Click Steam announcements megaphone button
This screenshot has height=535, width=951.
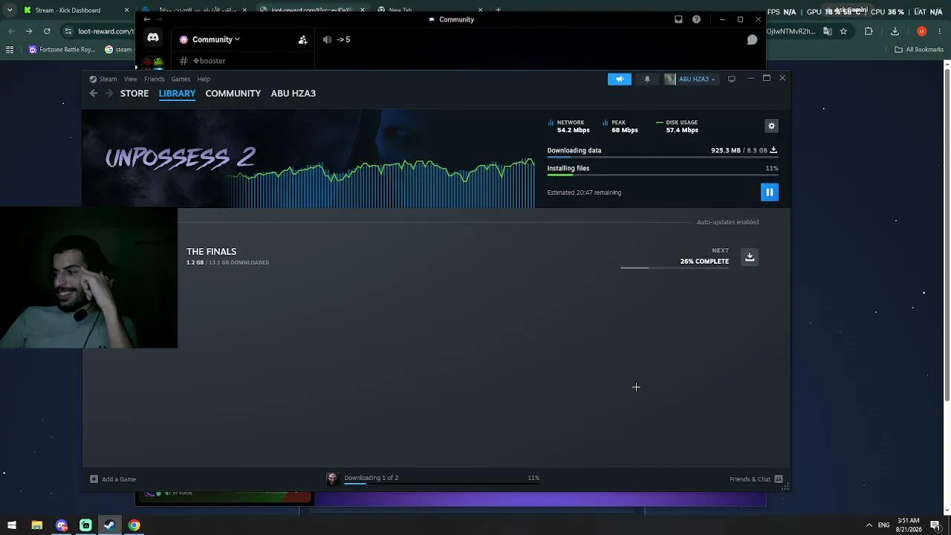coord(620,79)
